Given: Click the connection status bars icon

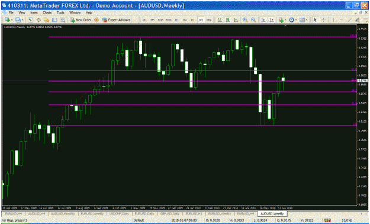Looking at the screenshot, I should point(327,220).
